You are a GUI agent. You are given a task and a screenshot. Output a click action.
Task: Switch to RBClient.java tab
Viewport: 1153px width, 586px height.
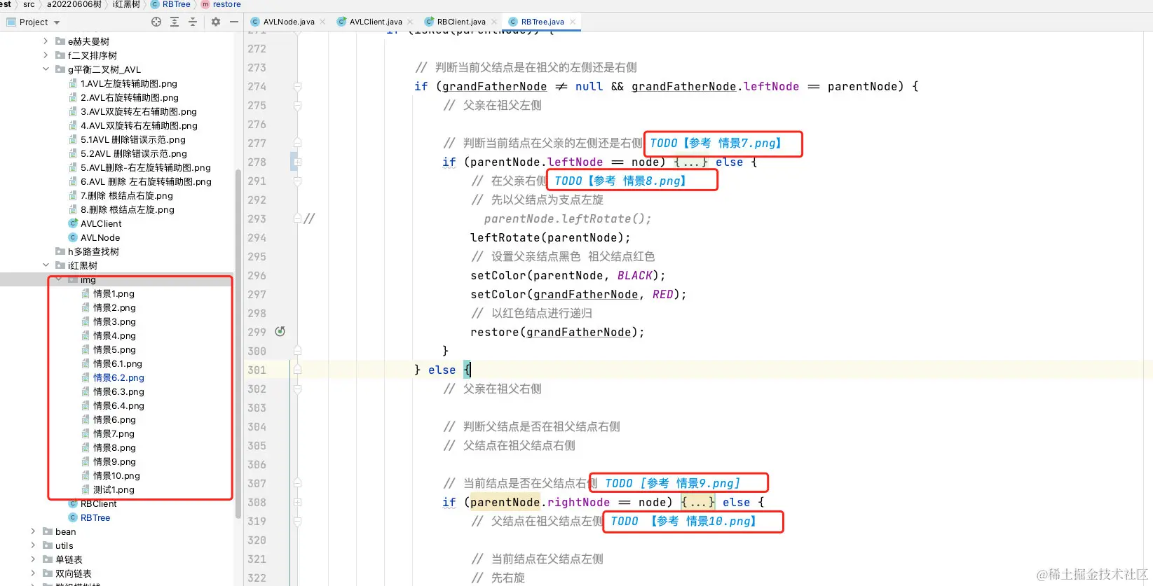(461, 22)
